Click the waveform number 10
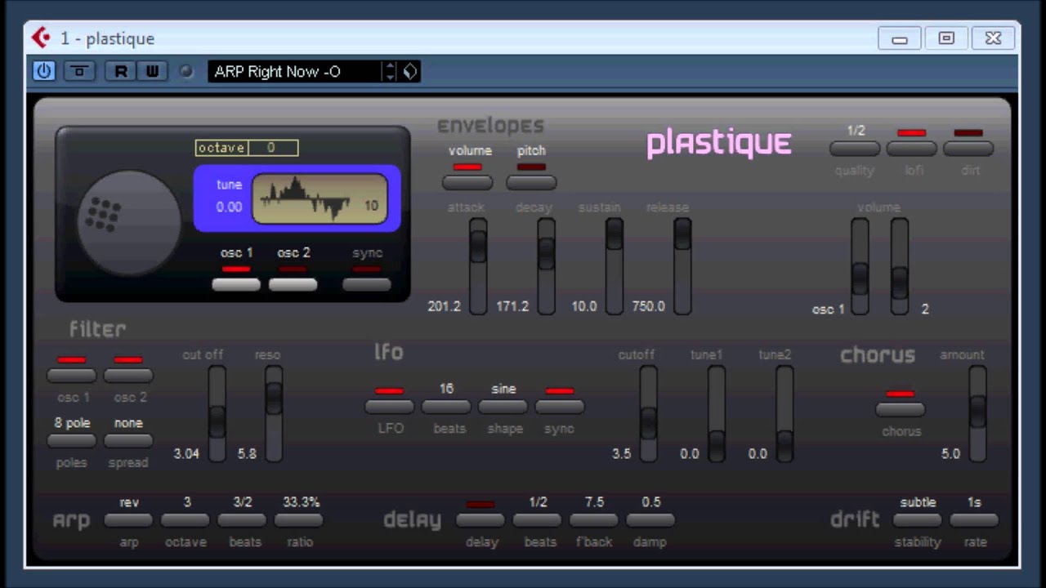The width and height of the screenshot is (1046, 588). click(x=371, y=206)
